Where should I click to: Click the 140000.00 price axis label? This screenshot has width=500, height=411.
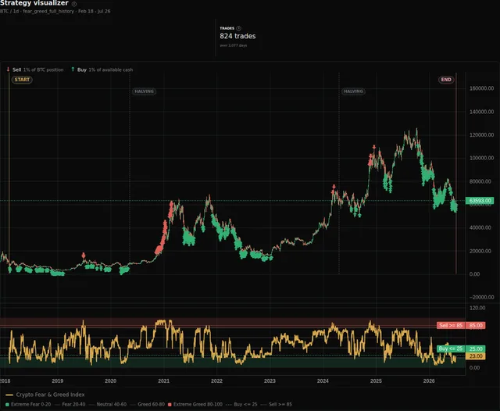point(481,112)
